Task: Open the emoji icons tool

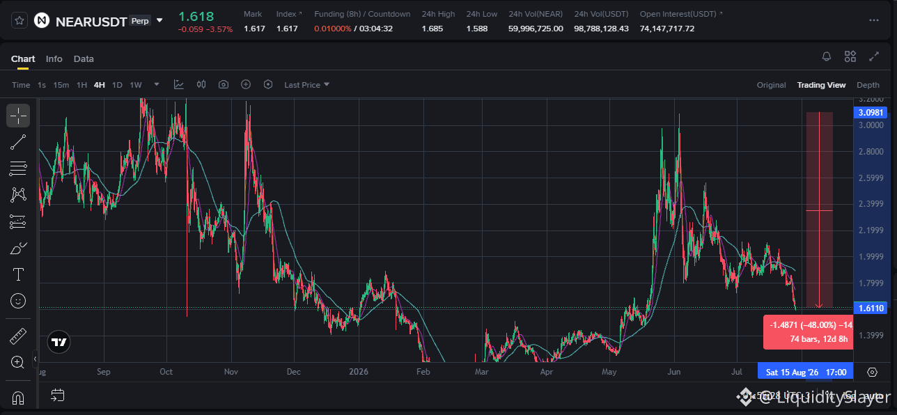Action: pos(18,301)
